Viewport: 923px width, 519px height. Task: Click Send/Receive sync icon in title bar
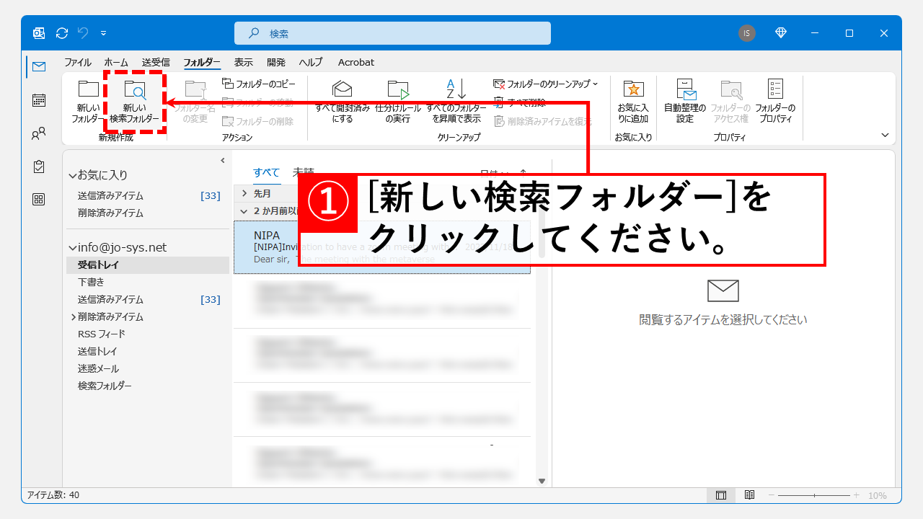(x=62, y=33)
